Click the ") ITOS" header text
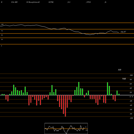This screenshot has width=134, height=134. click(88, 2)
